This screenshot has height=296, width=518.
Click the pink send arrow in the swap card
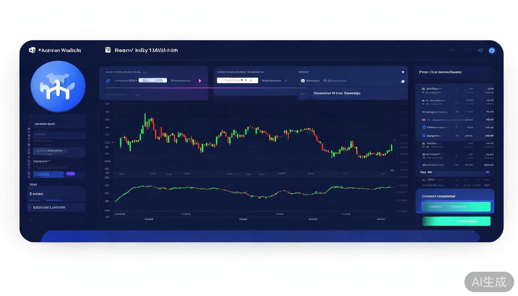click(200, 81)
